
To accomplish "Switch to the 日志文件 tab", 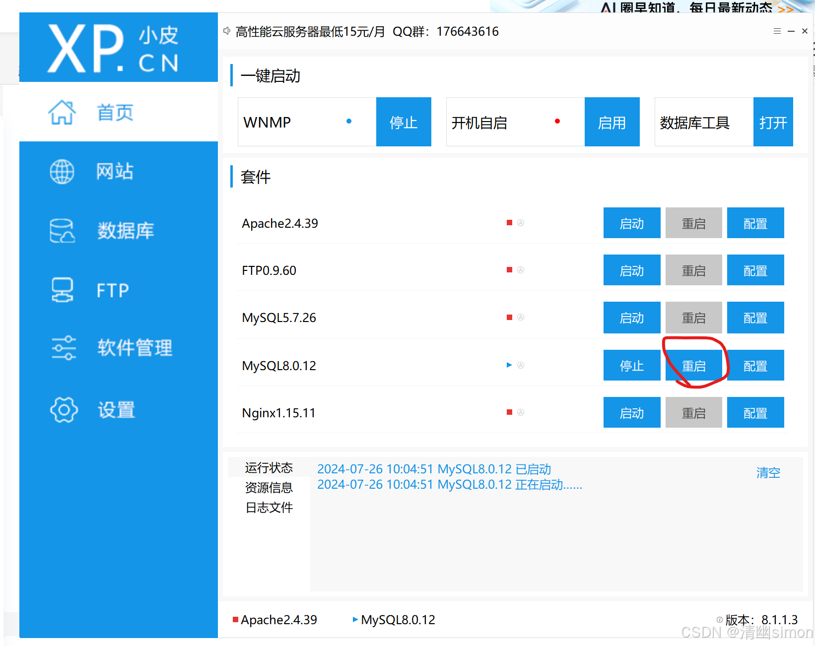I will 269,507.
